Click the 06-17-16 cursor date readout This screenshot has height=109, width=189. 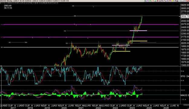click(8, 8)
